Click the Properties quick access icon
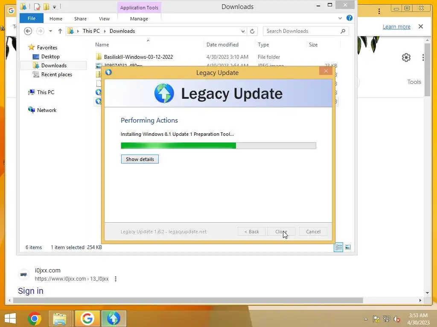 37,6
